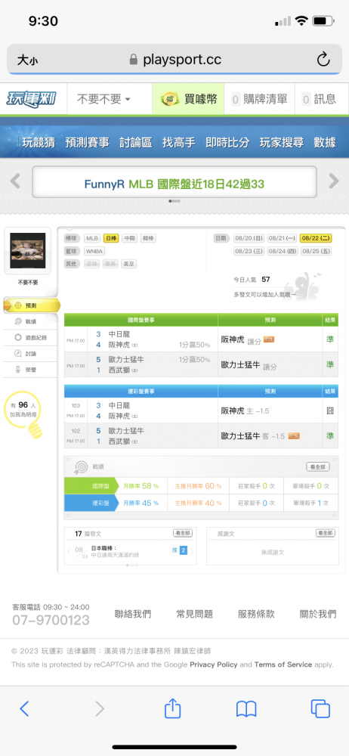Open the 訊息 messages link
Screen dimensions: 349x756
319,99
